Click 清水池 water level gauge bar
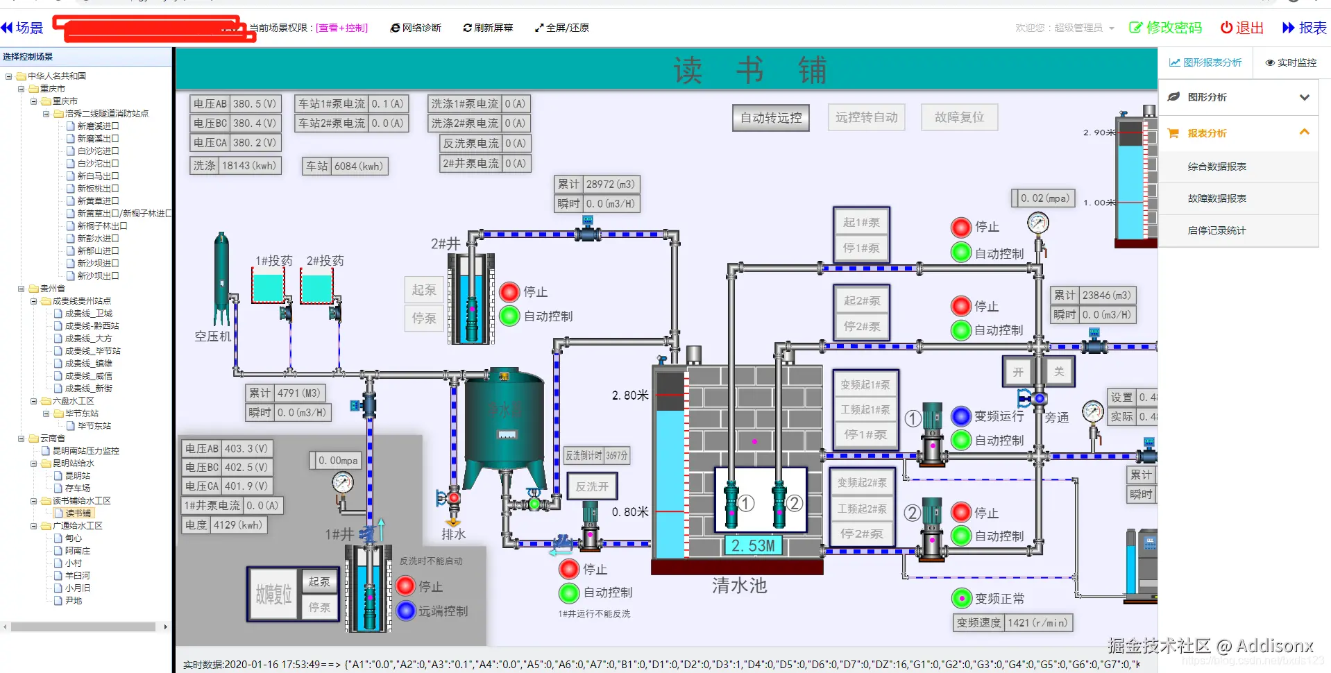The width and height of the screenshot is (1331, 673). point(670,464)
